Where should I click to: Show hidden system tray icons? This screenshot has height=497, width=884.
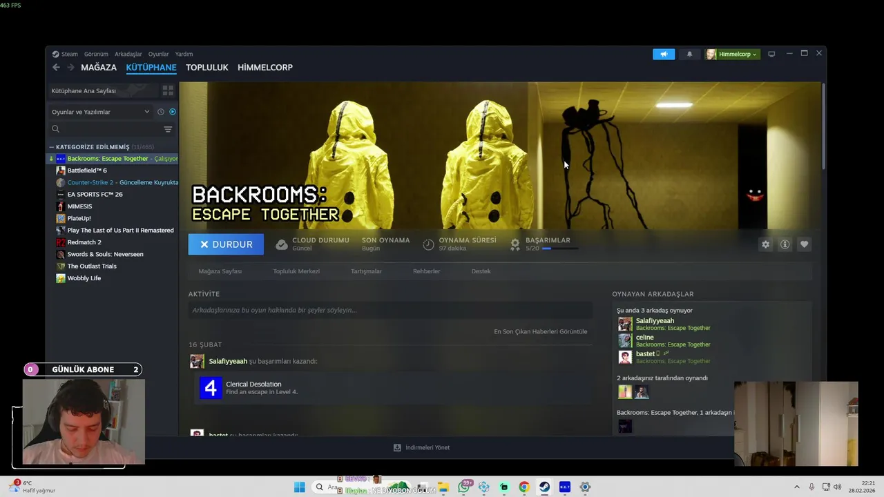(796, 487)
